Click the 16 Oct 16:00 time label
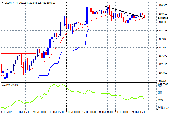This screenshot has height=115, width=169. click(x=105, y=112)
